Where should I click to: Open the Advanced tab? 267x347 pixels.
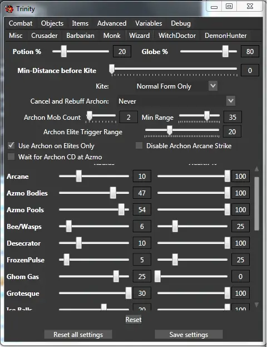112,23
